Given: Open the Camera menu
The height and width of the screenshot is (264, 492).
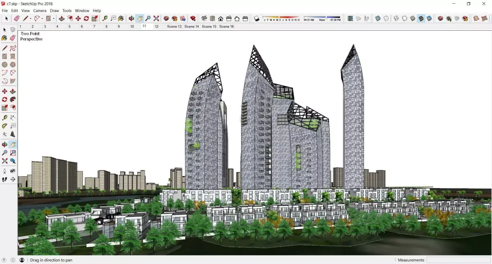Looking at the screenshot, I should coord(40,11).
